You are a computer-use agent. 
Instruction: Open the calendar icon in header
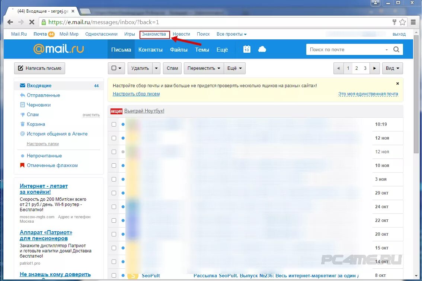[247, 49]
